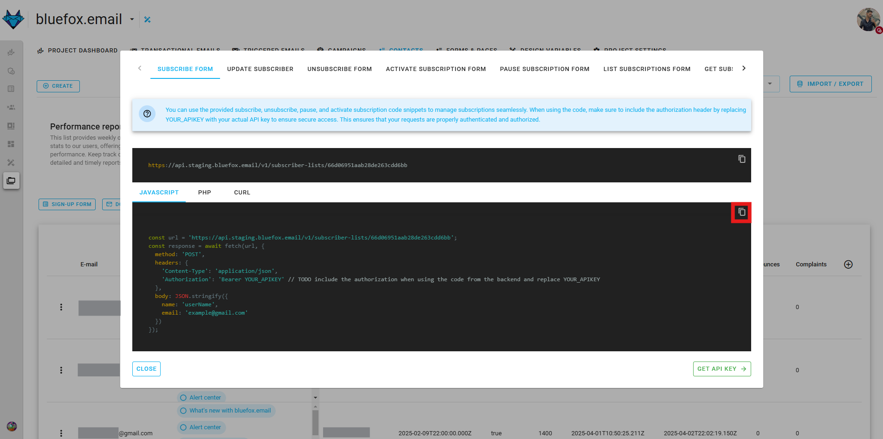
Task: Click the Create button
Action: pyautogui.click(x=58, y=86)
